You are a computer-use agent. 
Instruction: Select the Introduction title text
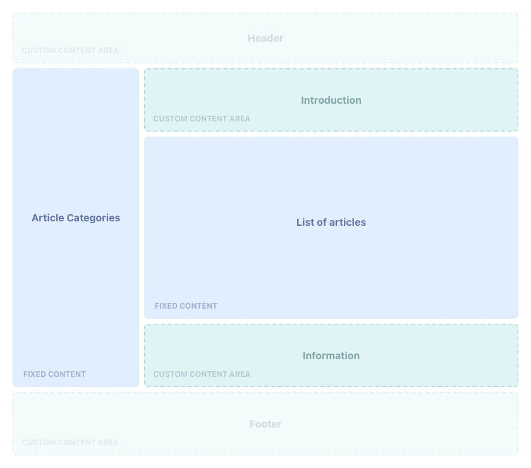point(331,100)
